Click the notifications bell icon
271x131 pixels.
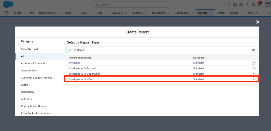(x=259, y=5)
